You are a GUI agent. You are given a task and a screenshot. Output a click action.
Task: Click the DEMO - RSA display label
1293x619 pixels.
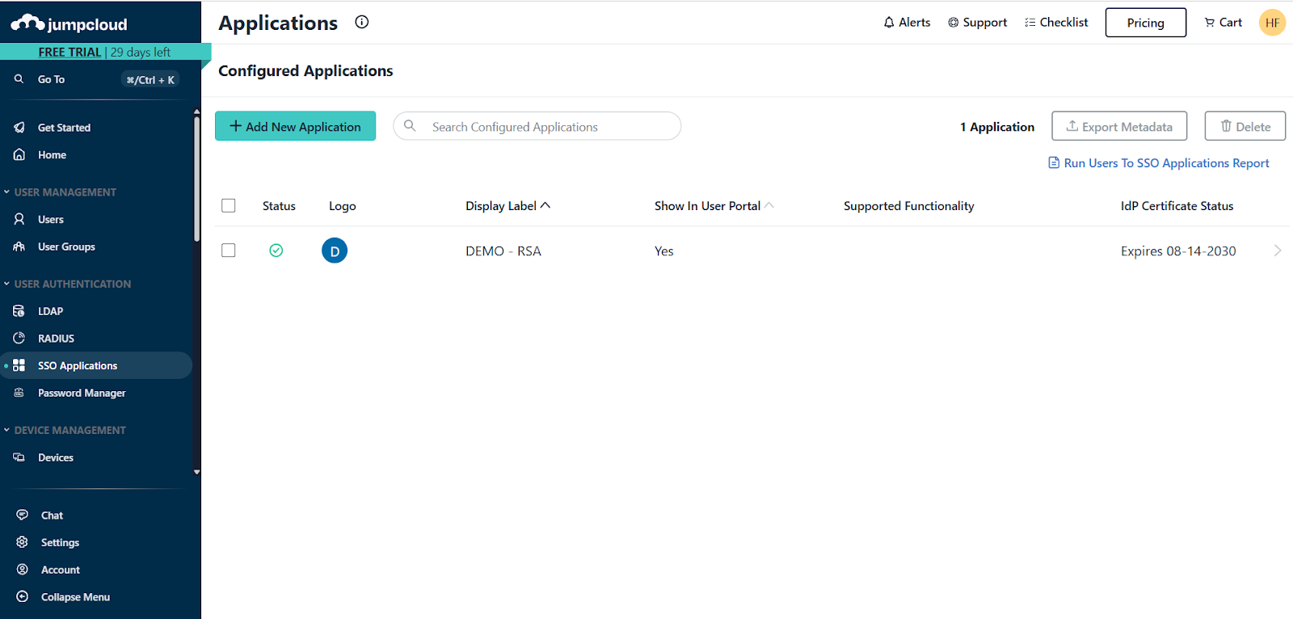[x=503, y=251]
